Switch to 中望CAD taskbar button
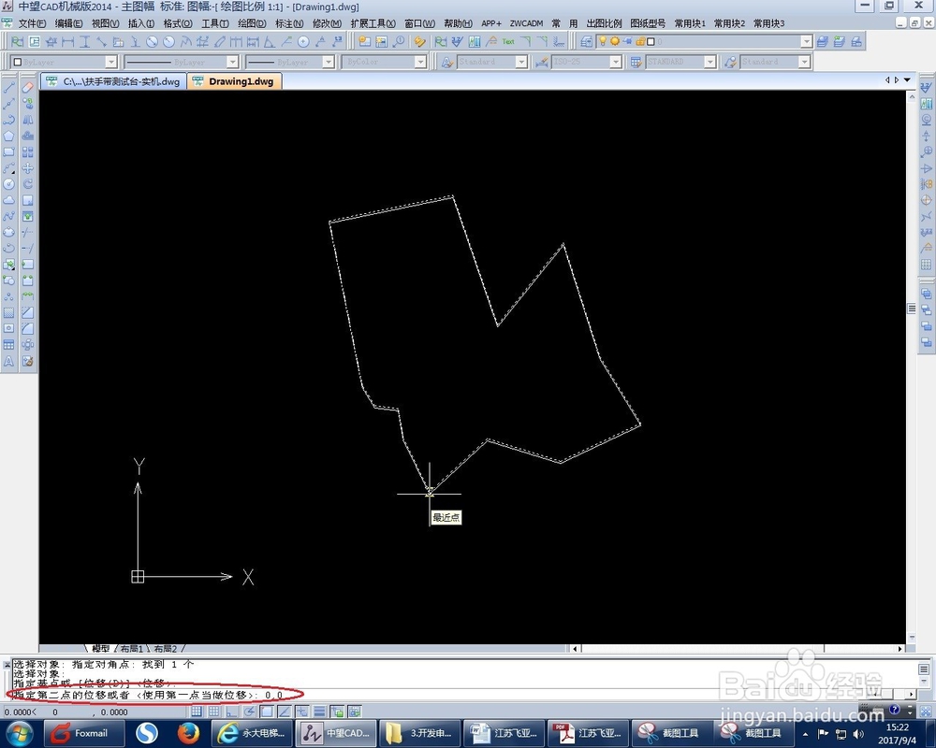Image resolution: width=936 pixels, height=748 pixels. pyautogui.click(x=336, y=733)
